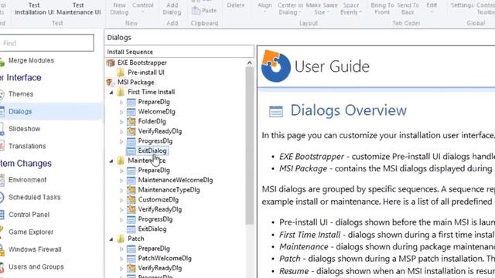Select ExitDialog under First Time Install
Screen dimensions: 495x278
tap(152, 151)
